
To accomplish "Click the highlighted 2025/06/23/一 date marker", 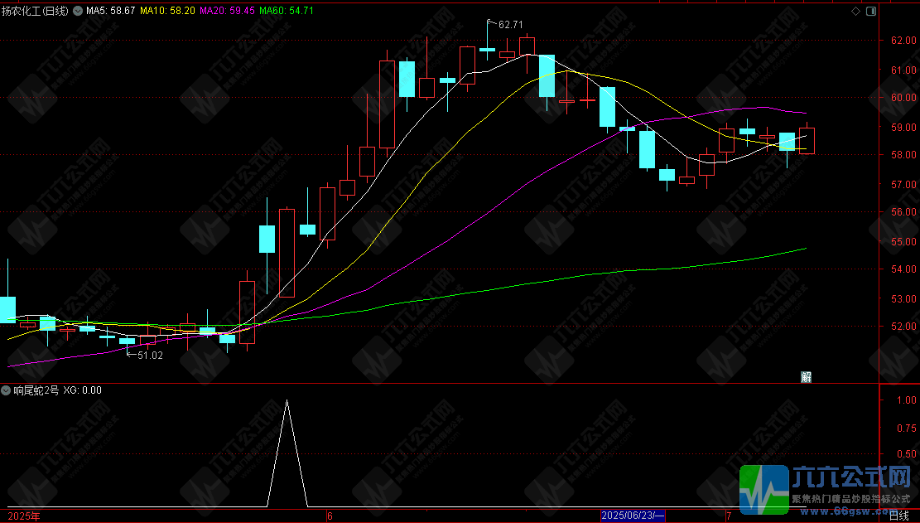I will [633, 516].
